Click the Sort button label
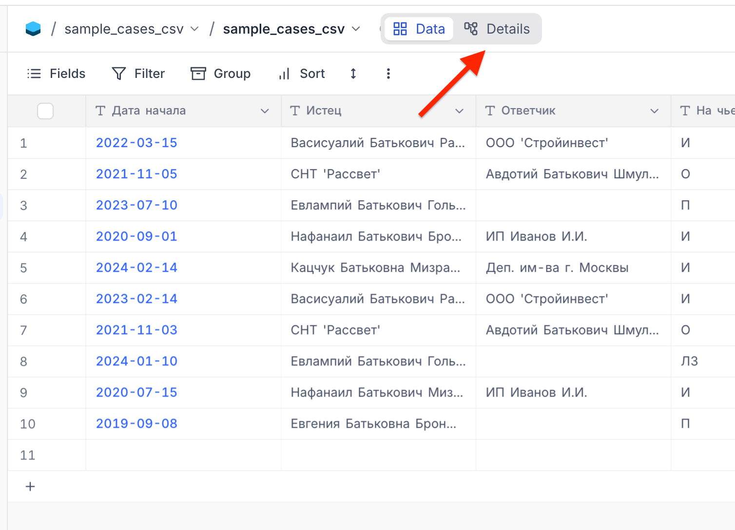Screen dimensions: 735x530 (312, 74)
